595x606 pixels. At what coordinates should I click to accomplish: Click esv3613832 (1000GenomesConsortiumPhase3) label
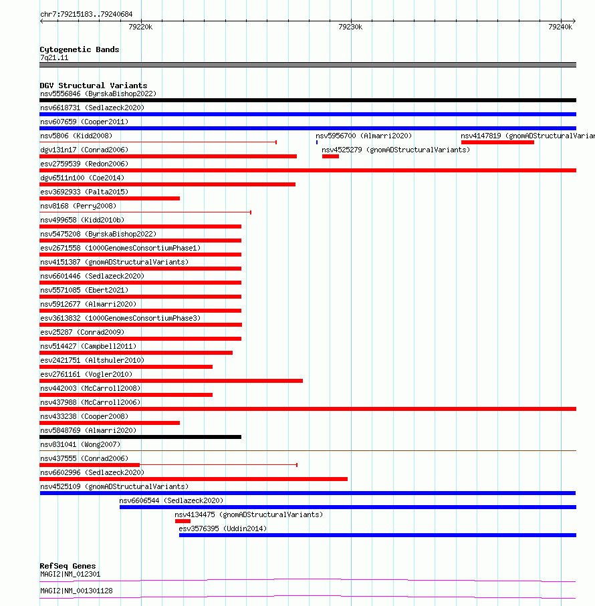[120, 319]
